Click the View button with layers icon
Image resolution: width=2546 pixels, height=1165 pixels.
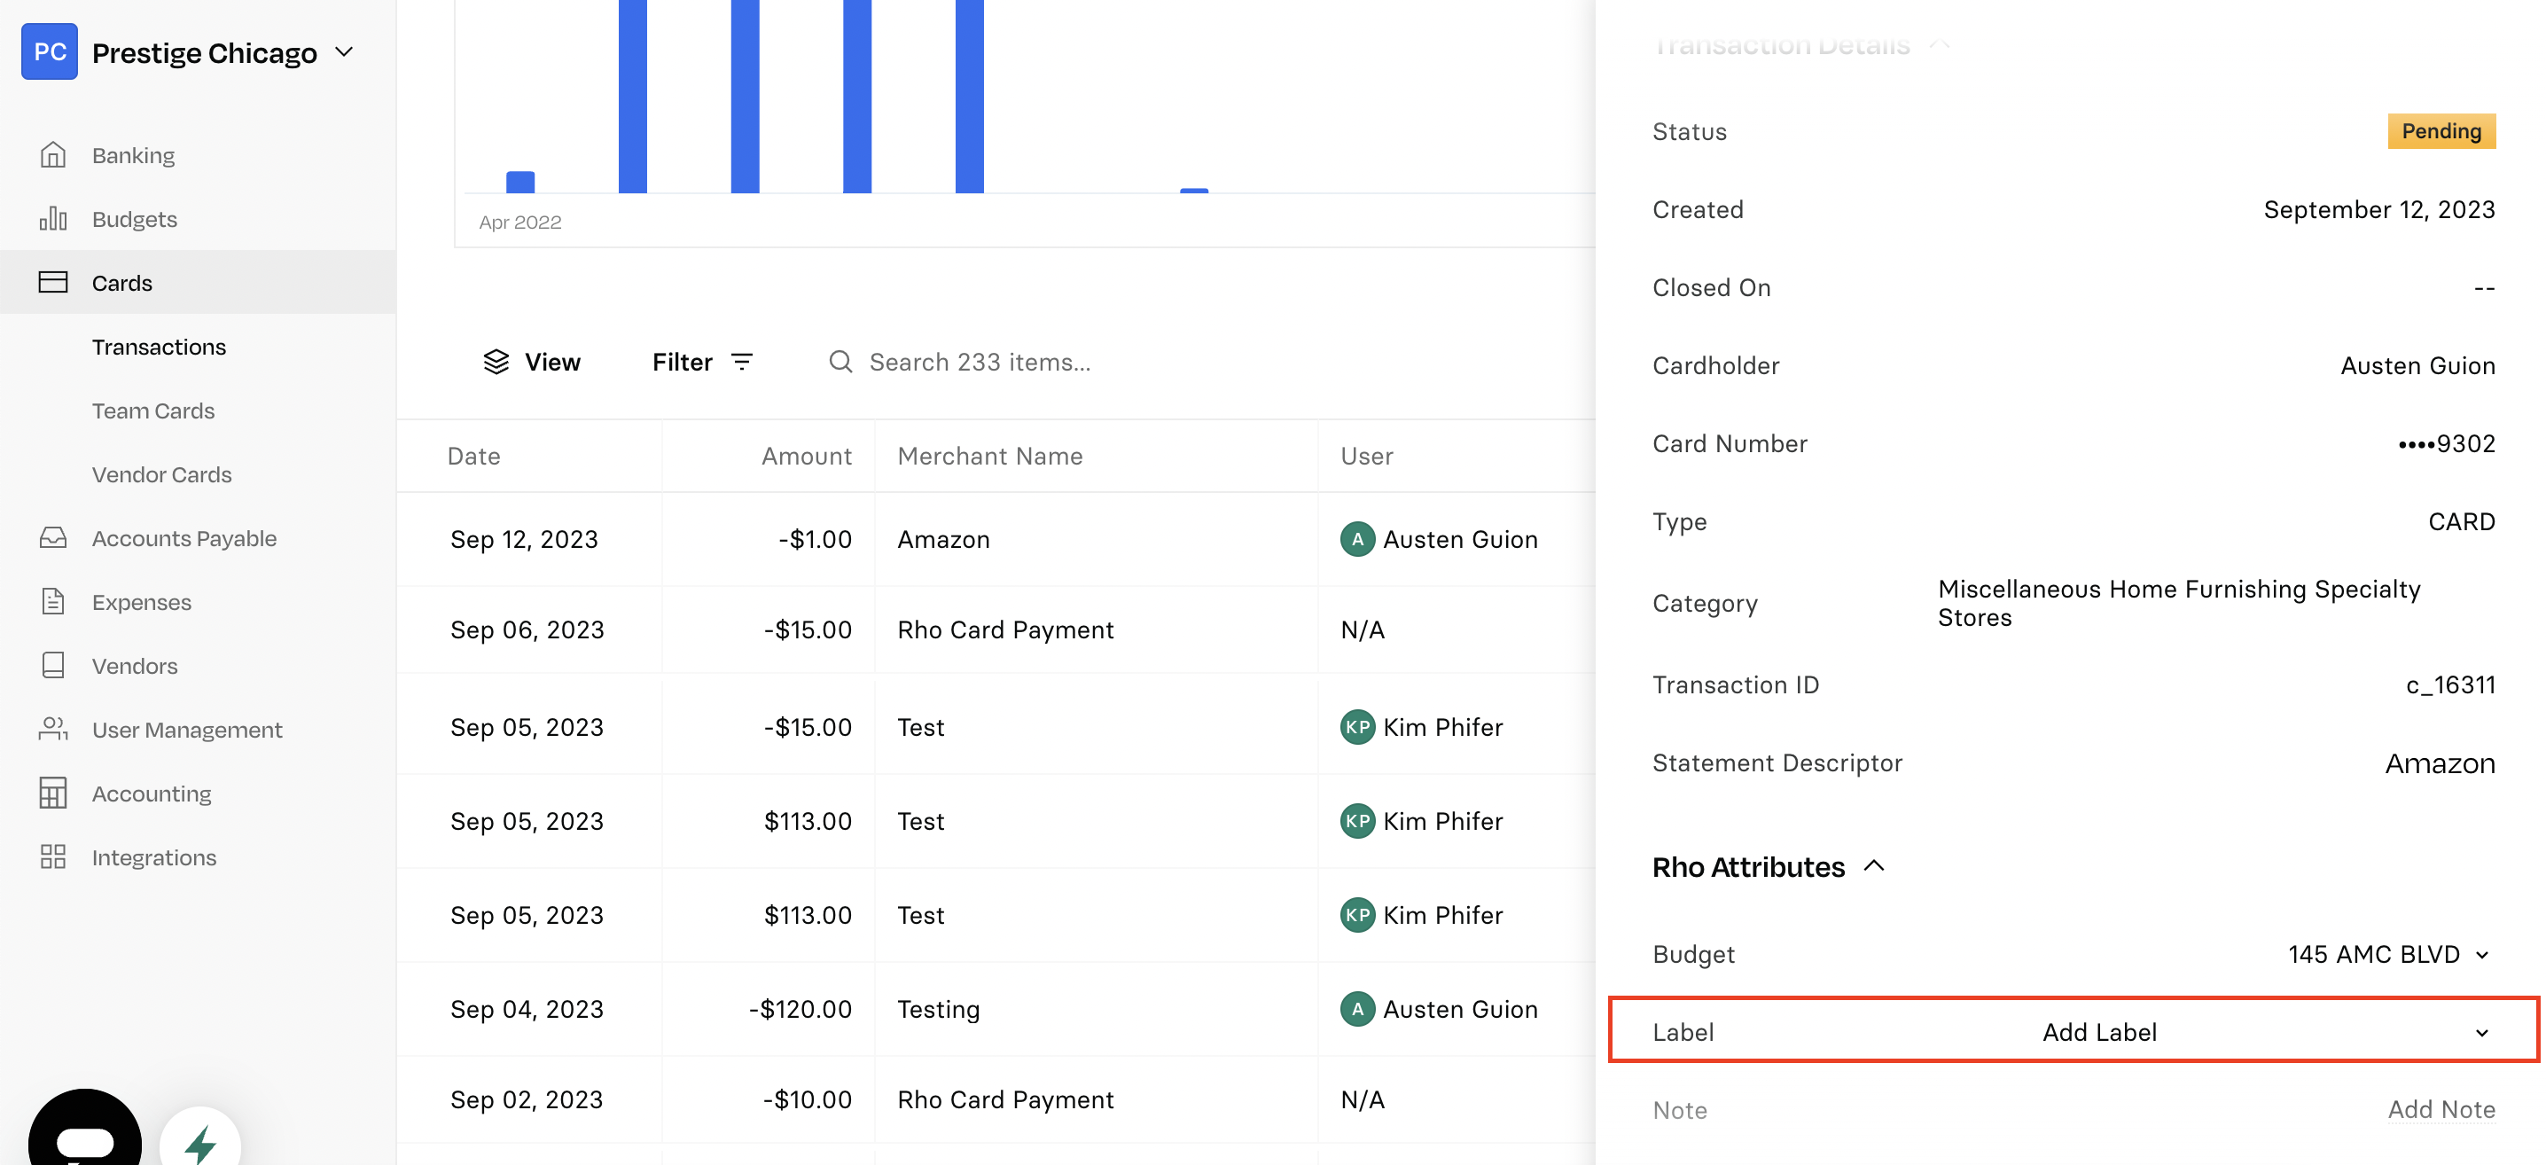coord(532,362)
